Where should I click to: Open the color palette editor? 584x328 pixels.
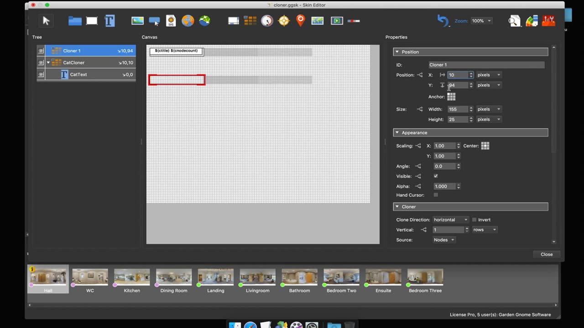point(532,20)
